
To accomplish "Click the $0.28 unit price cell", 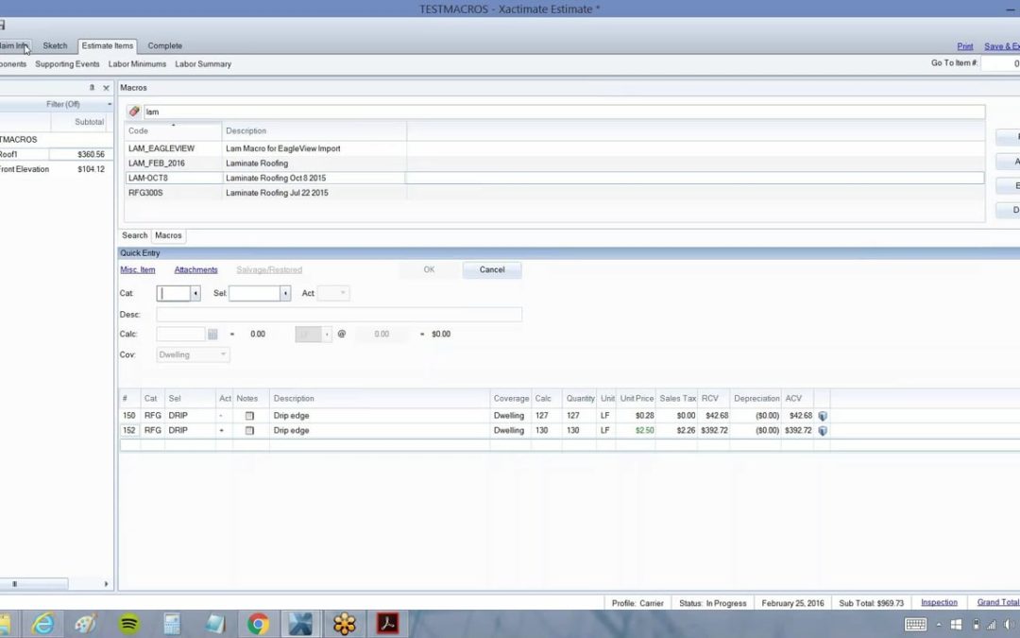I will [636, 415].
